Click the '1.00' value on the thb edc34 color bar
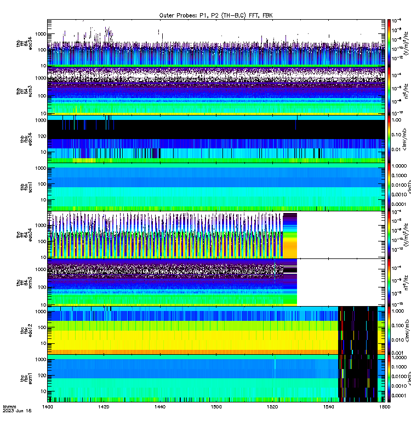The width and height of the screenshot is (411, 438). click(396, 120)
